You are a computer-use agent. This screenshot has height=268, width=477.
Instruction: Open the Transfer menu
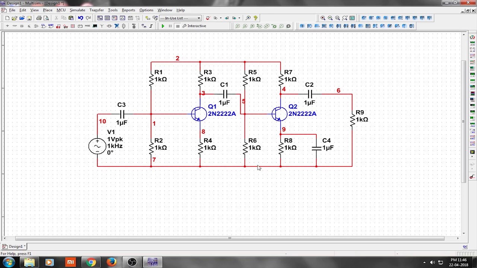97,10
